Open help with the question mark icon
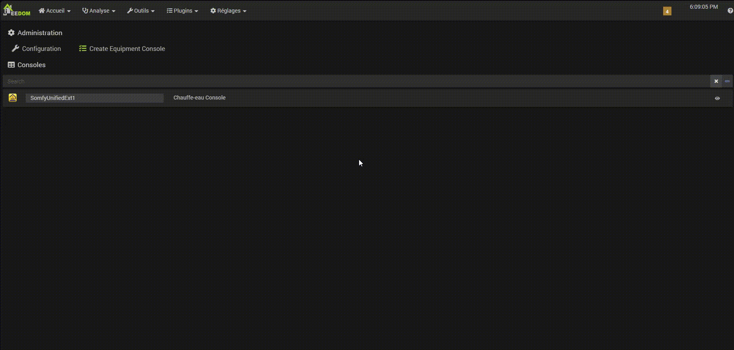 730,11
